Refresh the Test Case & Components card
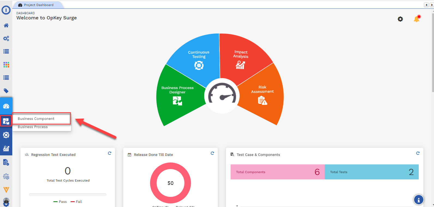The image size is (434, 207). 418,153
